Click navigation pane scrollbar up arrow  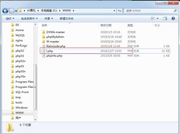pos(35,24)
